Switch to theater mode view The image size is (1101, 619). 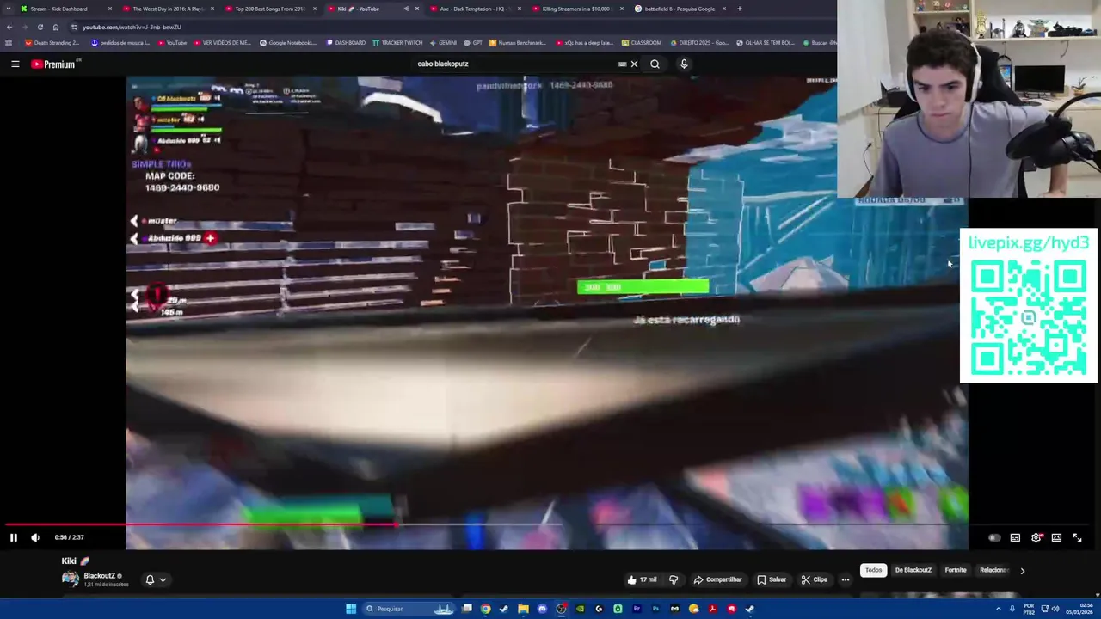(1056, 537)
